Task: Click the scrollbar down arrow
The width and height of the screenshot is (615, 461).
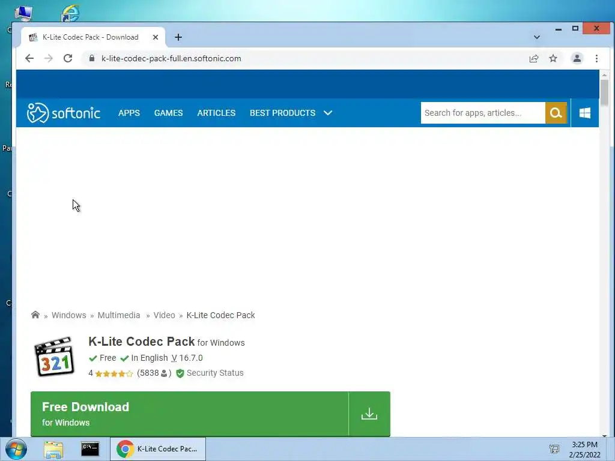Action: click(x=604, y=436)
